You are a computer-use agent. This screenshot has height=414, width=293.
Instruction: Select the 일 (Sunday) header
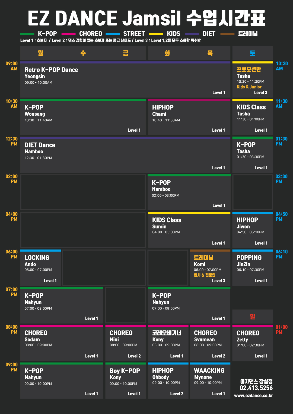(x=253, y=316)
